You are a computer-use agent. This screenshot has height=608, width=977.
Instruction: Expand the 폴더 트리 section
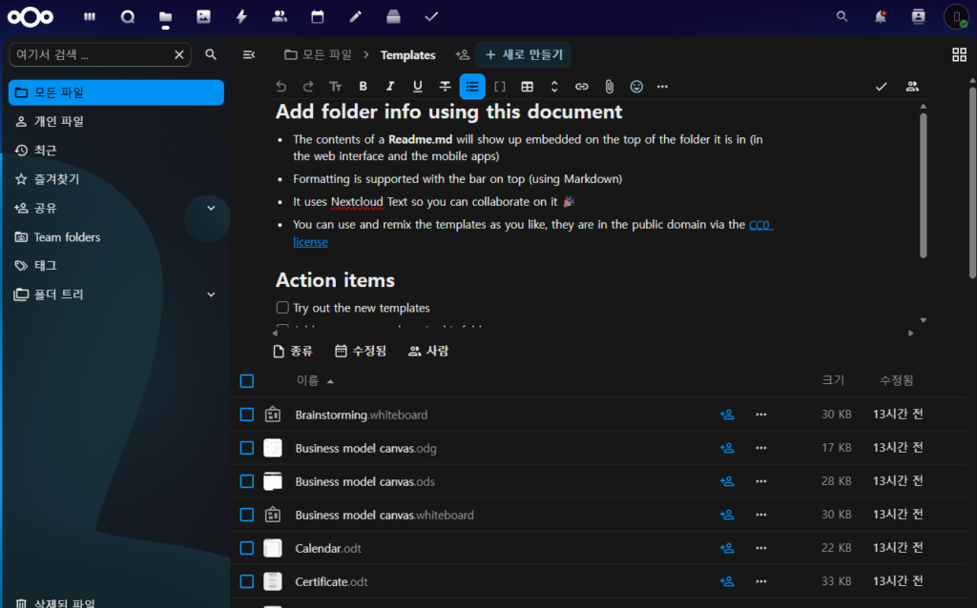click(x=211, y=294)
